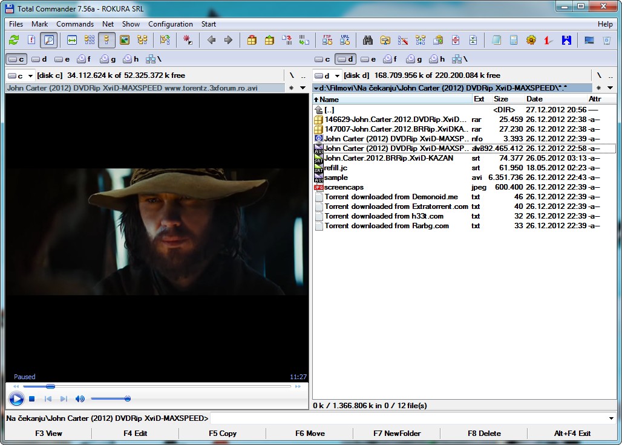The height and width of the screenshot is (445, 622).
Task: Click the F7 NewFolder button
Action: pos(397,434)
